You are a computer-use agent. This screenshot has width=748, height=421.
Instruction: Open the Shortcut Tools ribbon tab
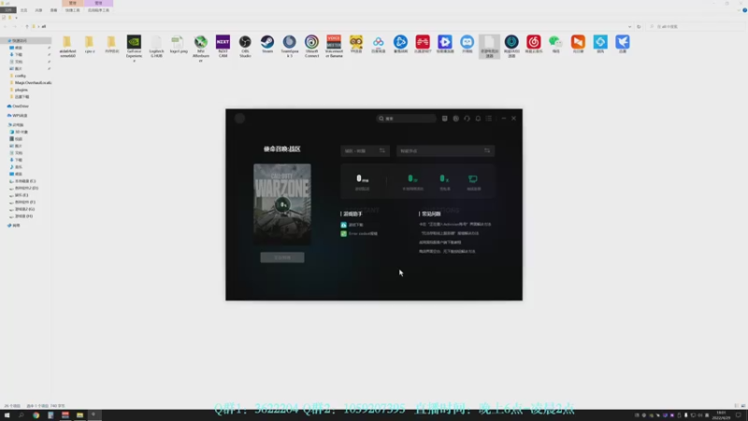pyautogui.click(x=73, y=10)
